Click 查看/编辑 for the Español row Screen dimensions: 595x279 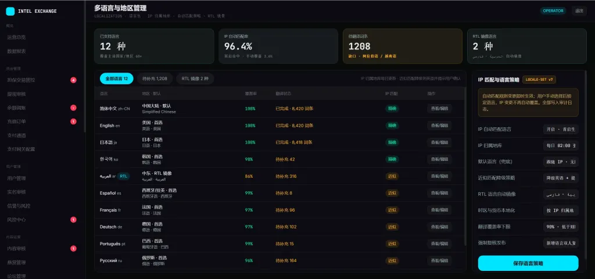(439, 193)
